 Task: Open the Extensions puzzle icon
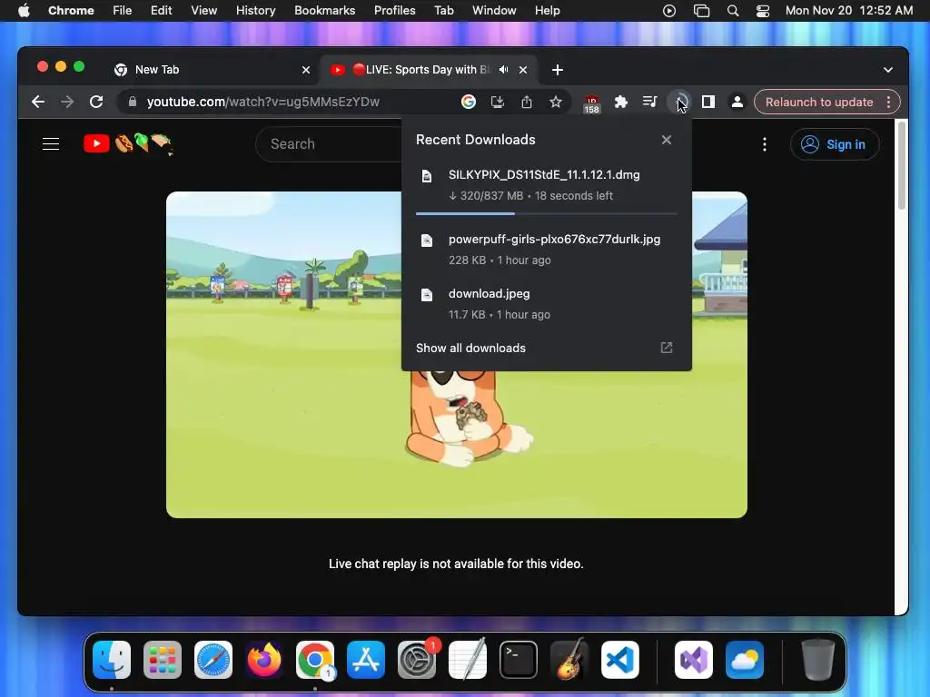(621, 102)
